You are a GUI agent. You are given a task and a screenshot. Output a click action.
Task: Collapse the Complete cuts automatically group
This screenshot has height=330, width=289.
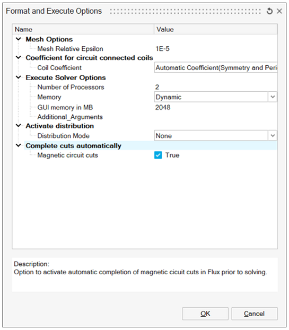tap(19, 145)
